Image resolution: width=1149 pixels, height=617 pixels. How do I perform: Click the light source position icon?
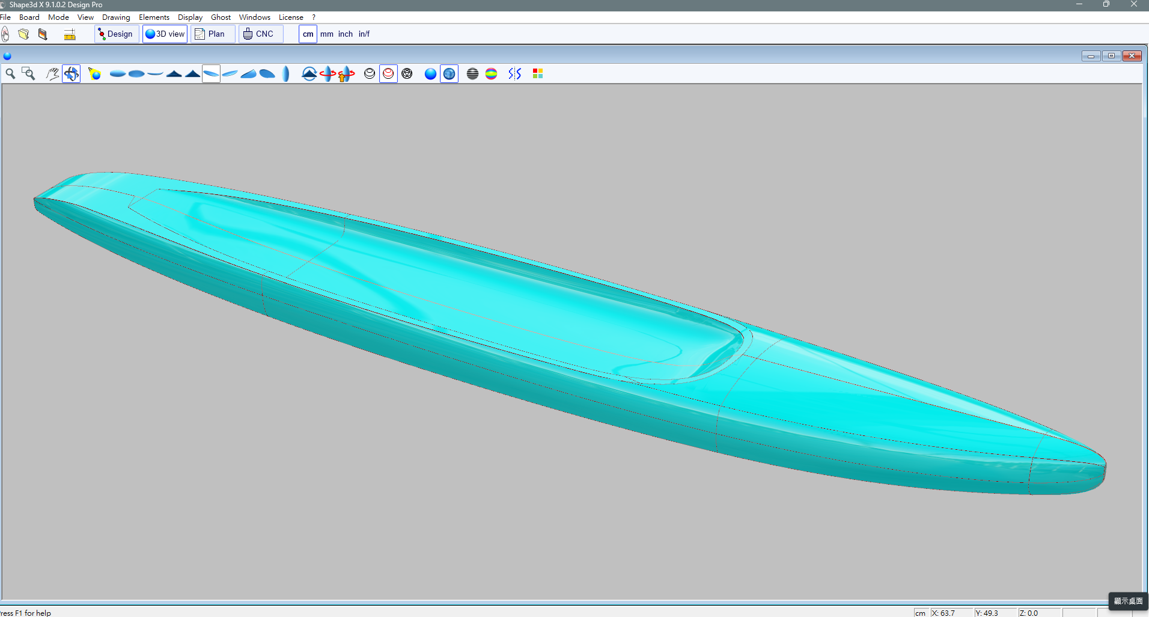point(94,73)
